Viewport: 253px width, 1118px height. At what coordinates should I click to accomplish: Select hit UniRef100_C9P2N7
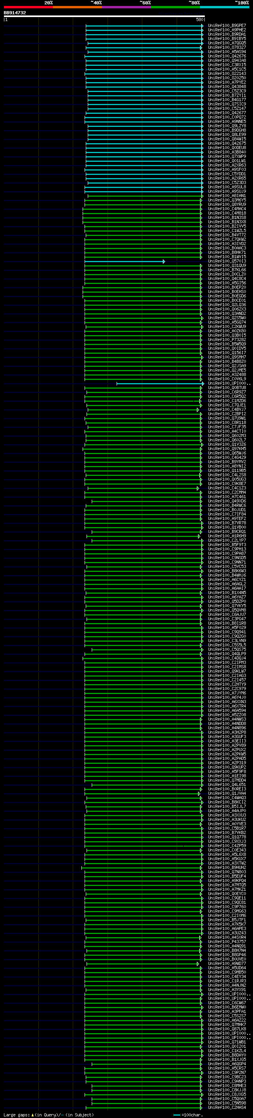(x=227, y=1072)
